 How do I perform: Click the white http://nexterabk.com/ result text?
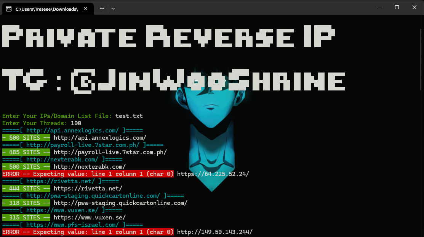(90, 167)
